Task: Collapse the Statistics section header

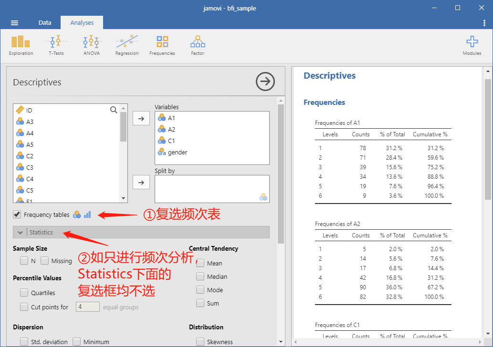Action: [x=141, y=233]
